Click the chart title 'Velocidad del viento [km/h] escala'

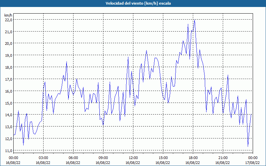pos(138,3)
